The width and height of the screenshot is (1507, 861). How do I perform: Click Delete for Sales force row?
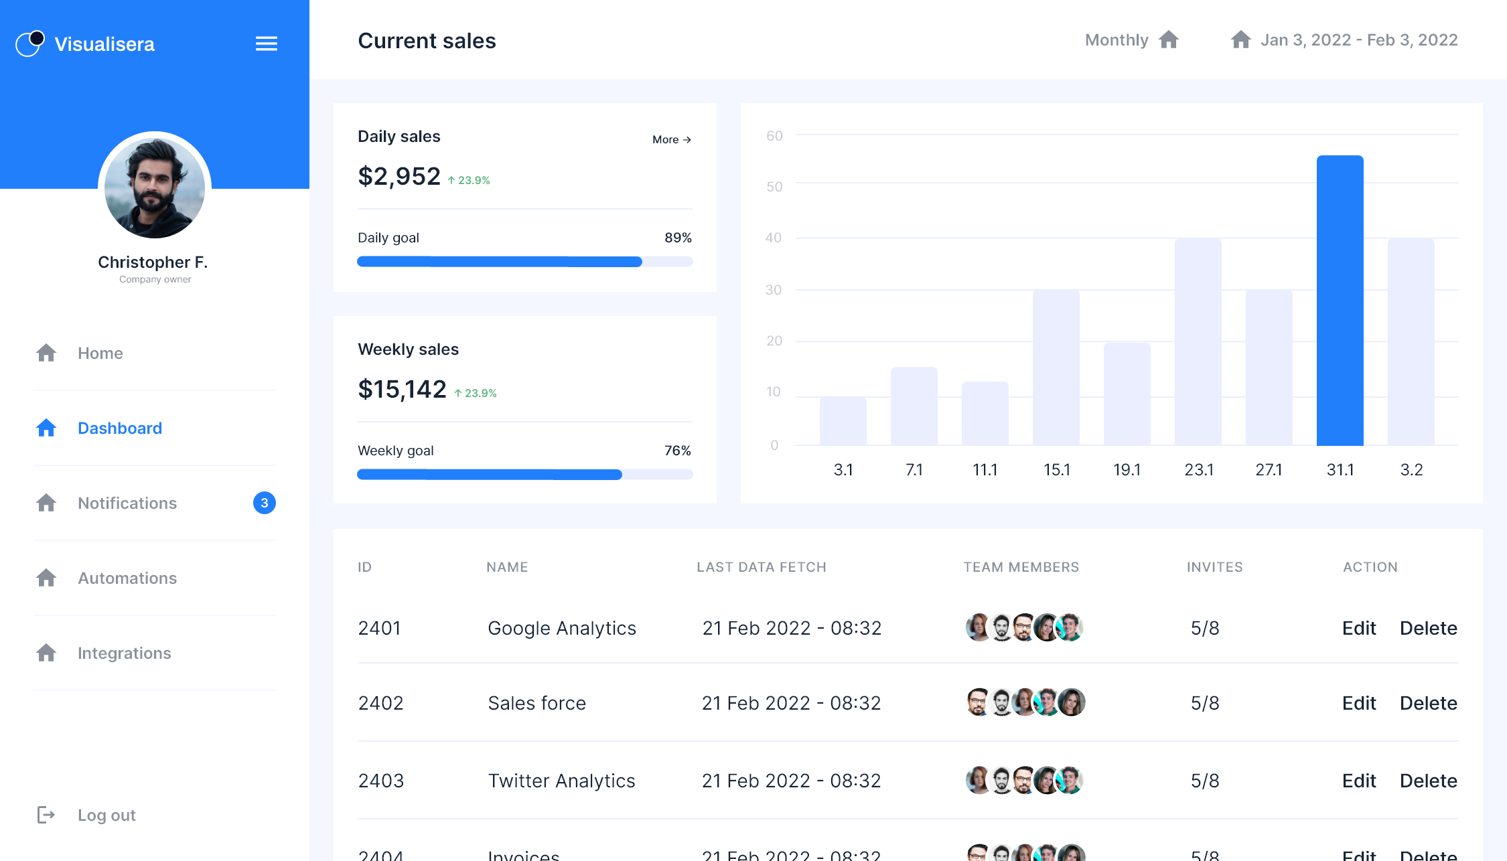coord(1428,703)
